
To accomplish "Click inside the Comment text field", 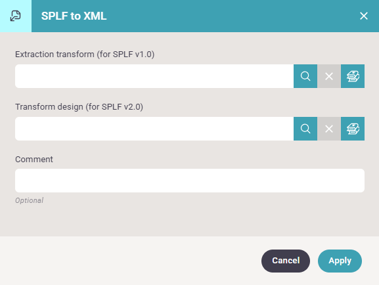I will [x=190, y=181].
